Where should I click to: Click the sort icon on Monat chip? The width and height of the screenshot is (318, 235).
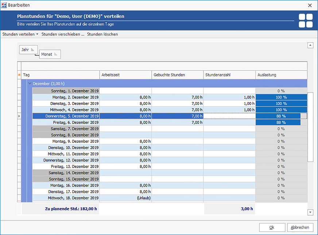(56, 54)
